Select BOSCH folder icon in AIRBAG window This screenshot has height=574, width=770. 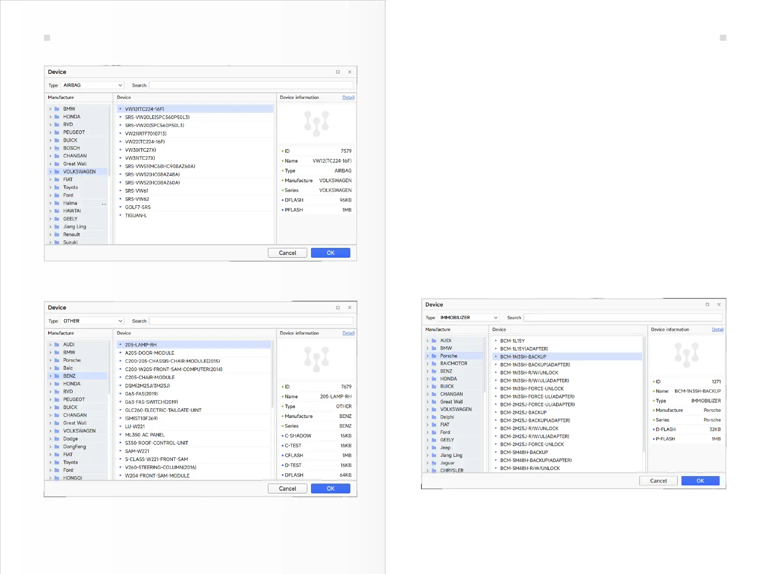57,148
